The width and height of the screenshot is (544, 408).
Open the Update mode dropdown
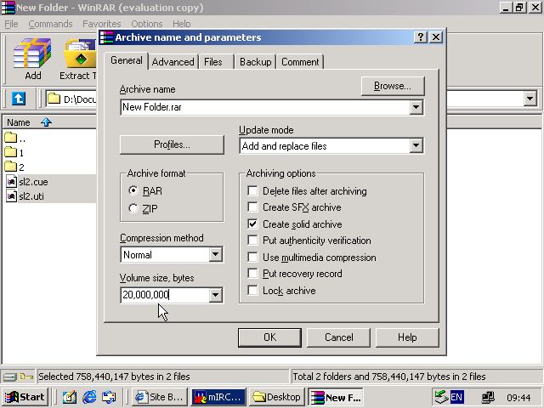[x=416, y=145]
